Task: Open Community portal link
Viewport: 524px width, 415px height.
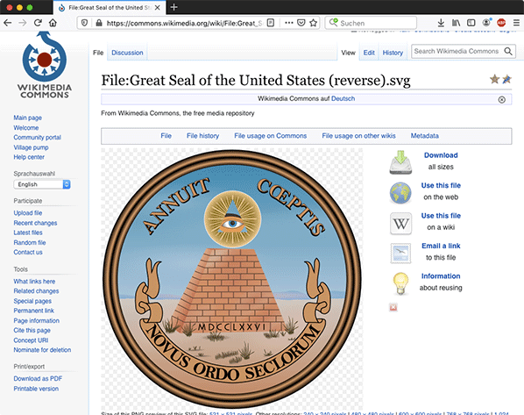Action: 38,137
